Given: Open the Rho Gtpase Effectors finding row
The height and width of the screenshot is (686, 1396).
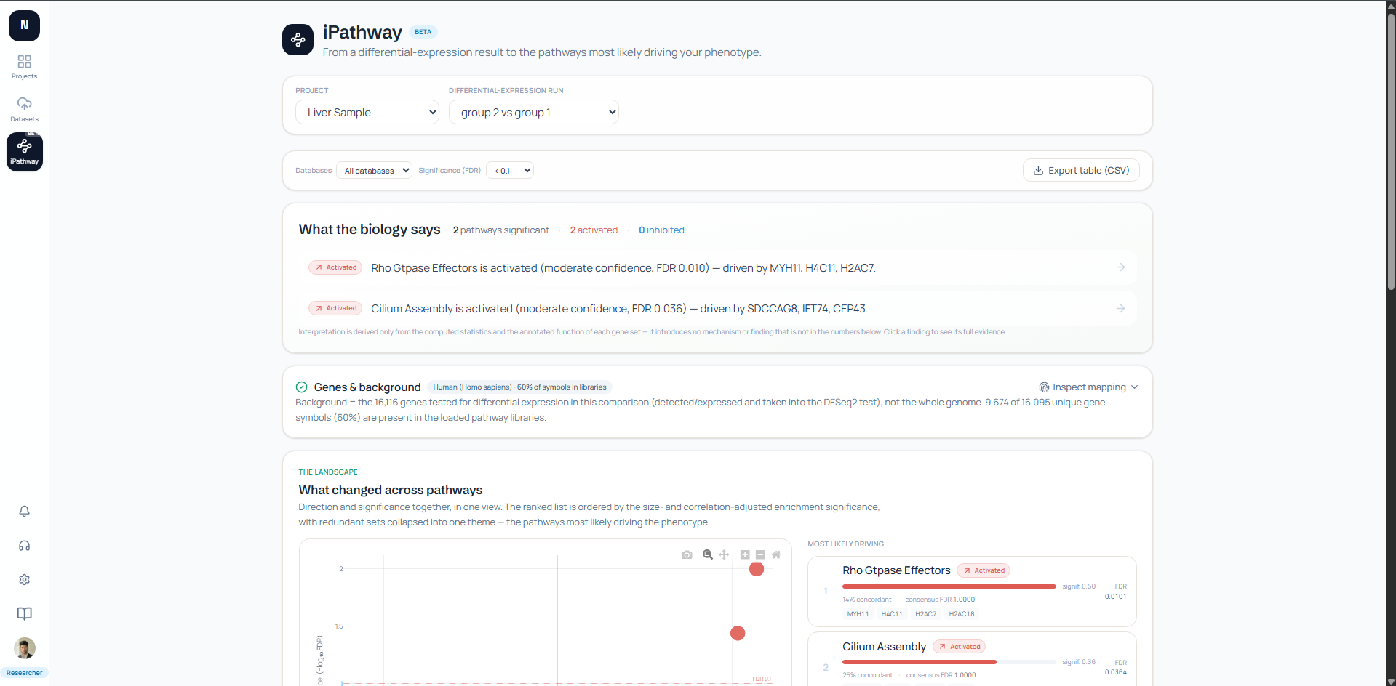Looking at the screenshot, I should click(x=717, y=268).
